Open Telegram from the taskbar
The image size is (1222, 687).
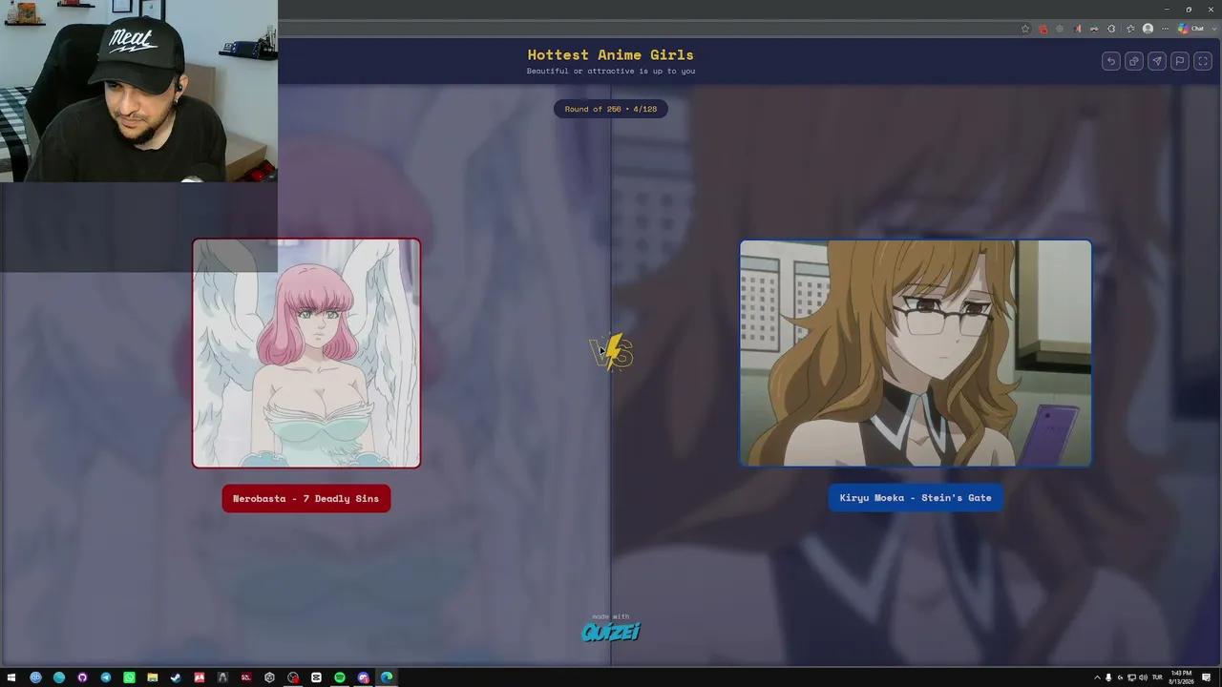(x=106, y=677)
